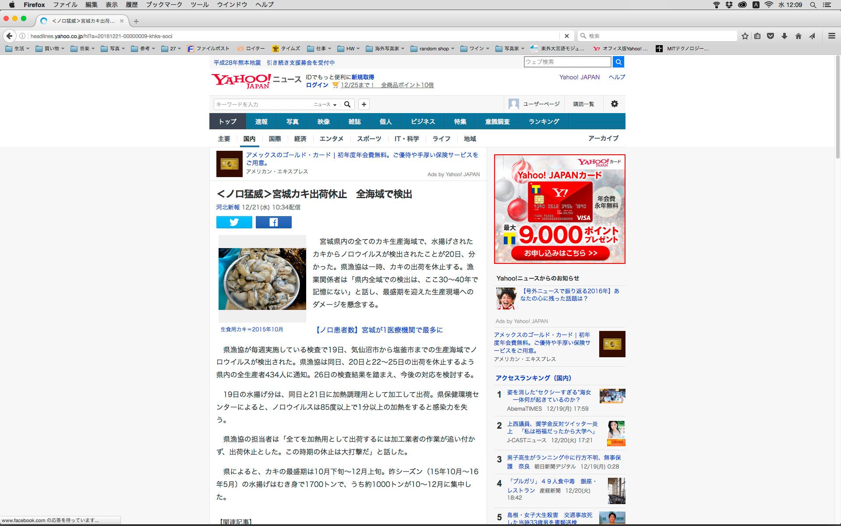Click the blue web search magnifier button
Screen dimensions: 841x526
pos(618,62)
